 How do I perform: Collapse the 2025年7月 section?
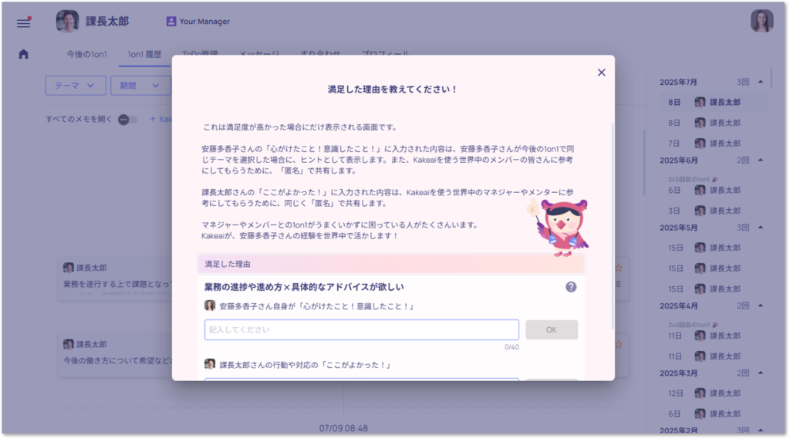coord(760,82)
